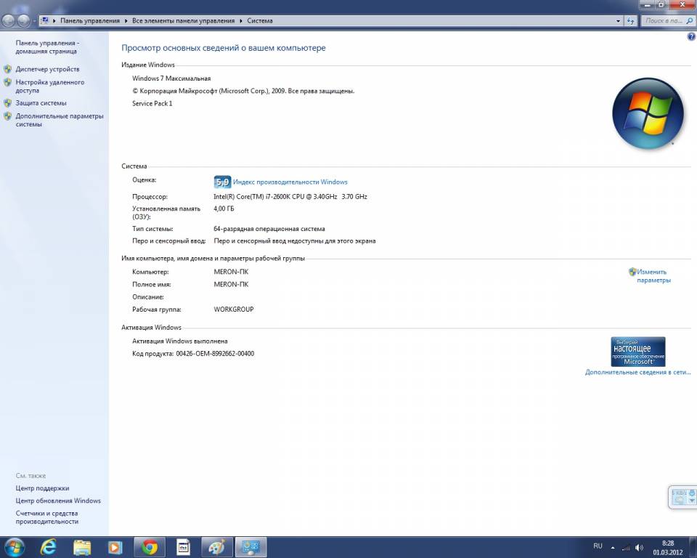Viewport: 697px width, 558px height.
Task: Click the genuine Microsoft software badge
Action: coord(638,352)
